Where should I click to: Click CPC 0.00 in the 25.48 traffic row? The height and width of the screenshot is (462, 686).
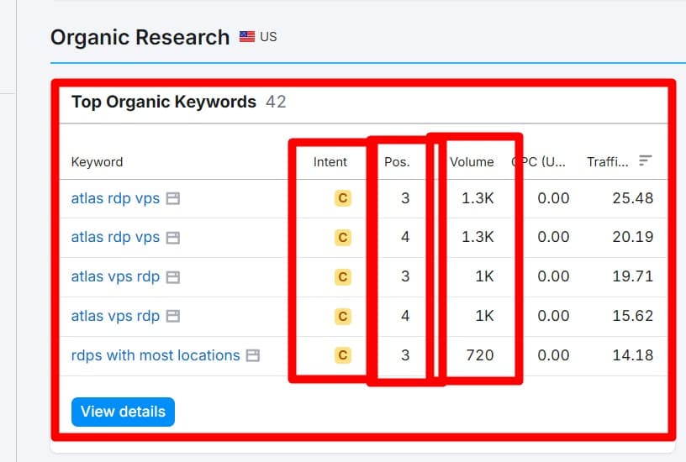(x=553, y=198)
